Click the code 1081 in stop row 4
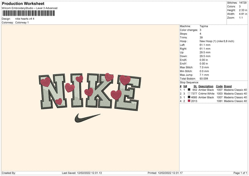The image size is (249, 176). 220,101
